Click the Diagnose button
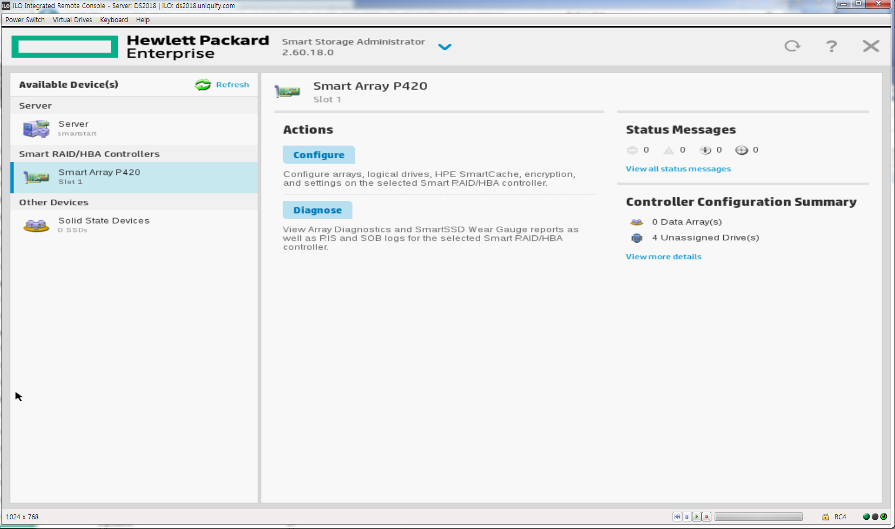The height and width of the screenshot is (529, 895). (x=318, y=210)
